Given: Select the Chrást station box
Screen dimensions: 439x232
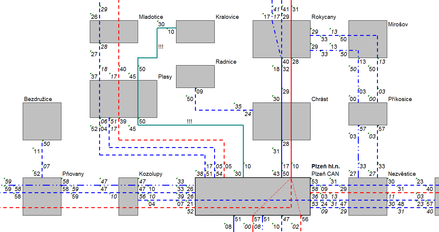Looking at the screenshot, I should (x=281, y=121).
